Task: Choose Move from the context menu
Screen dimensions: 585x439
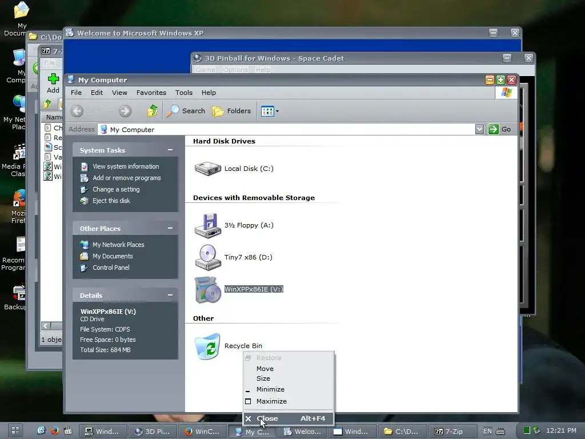Action: pyautogui.click(x=288, y=369)
